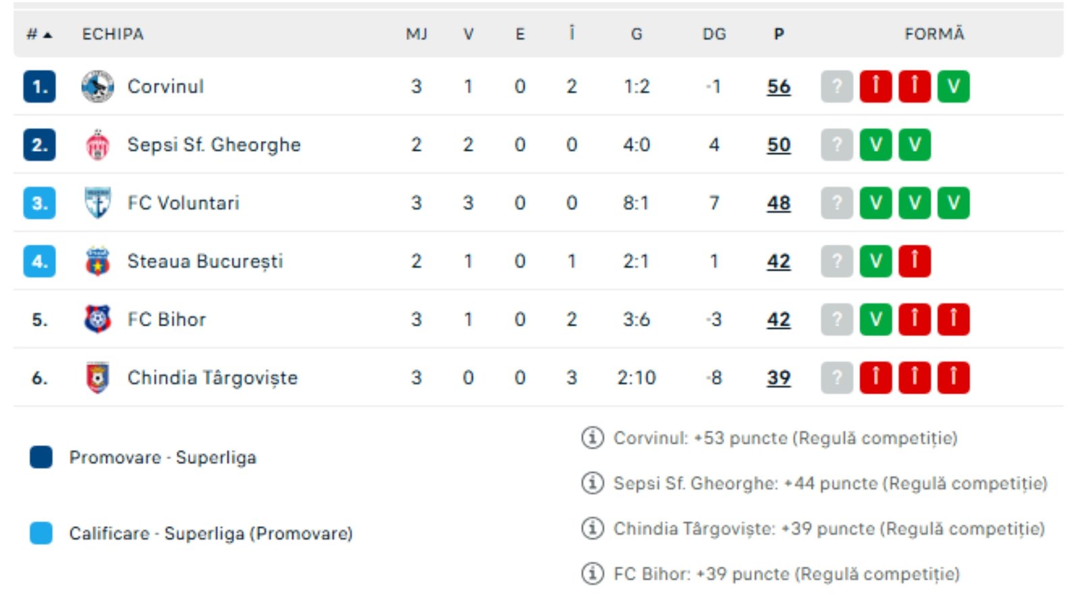This screenshot has height=607, width=1079.
Task: Click Sepsi's most recent V win badge
Action: tap(914, 144)
